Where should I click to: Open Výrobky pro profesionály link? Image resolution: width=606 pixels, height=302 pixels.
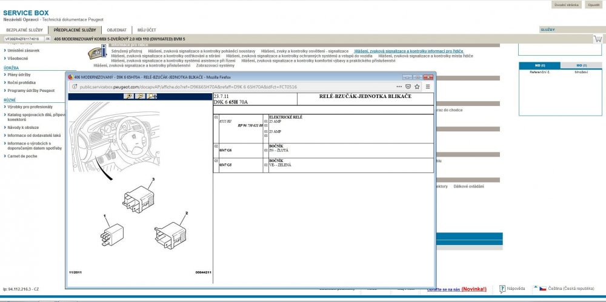(x=30, y=107)
